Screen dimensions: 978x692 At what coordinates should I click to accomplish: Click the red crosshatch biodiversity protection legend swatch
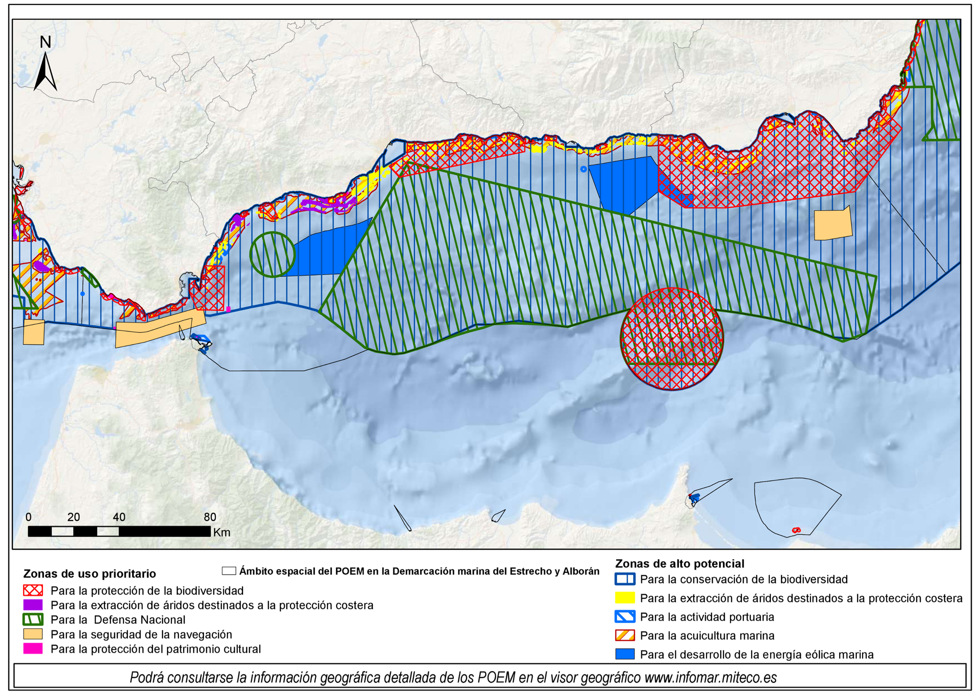pyautogui.click(x=33, y=590)
